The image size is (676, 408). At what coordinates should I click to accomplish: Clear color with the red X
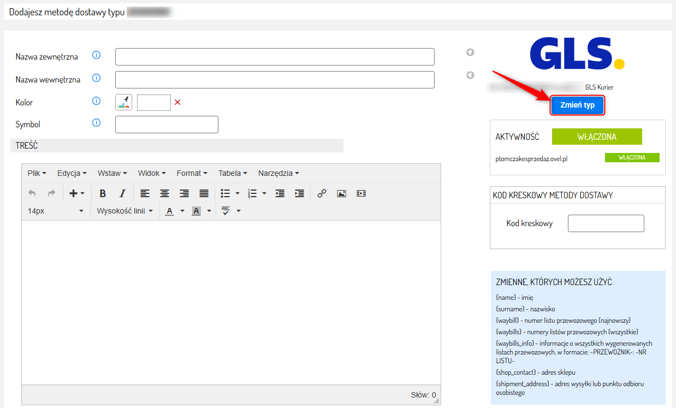coord(177,102)
